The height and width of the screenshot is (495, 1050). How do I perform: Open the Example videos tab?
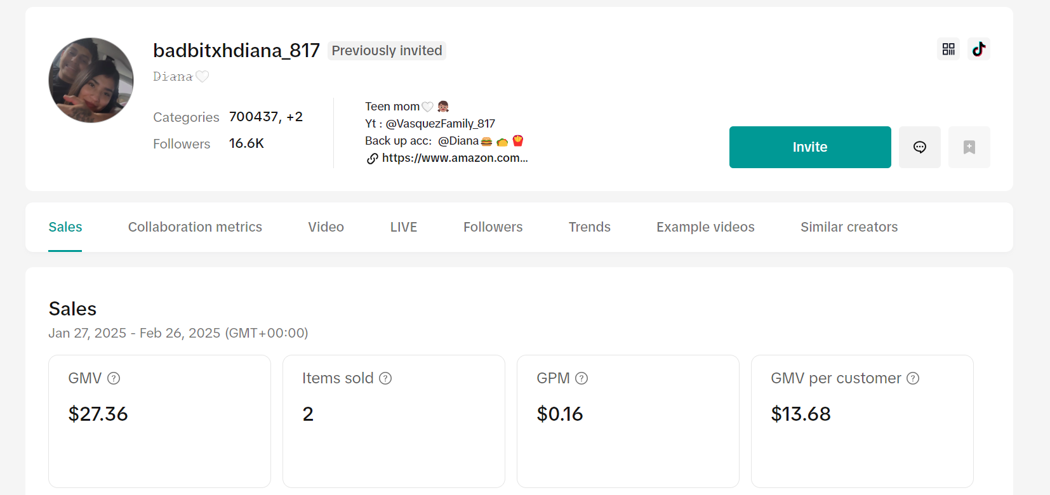(x=705, y=227)
